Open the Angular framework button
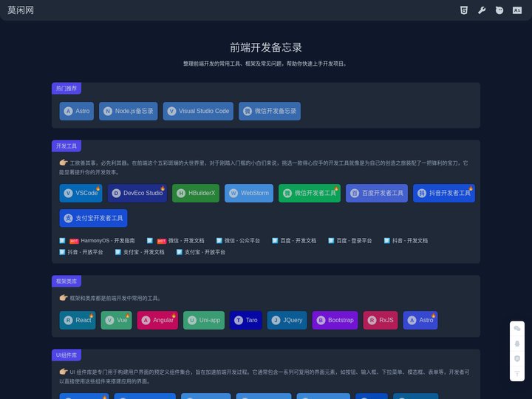This screenshot has height=399, width=532. (x=157, y=320)
